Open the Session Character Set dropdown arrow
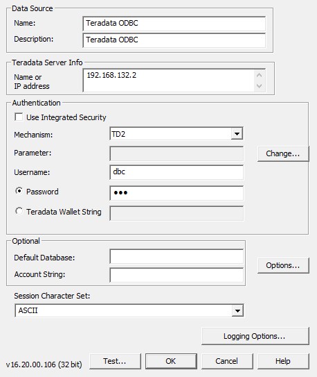317x377 pixels. (237, 310)
